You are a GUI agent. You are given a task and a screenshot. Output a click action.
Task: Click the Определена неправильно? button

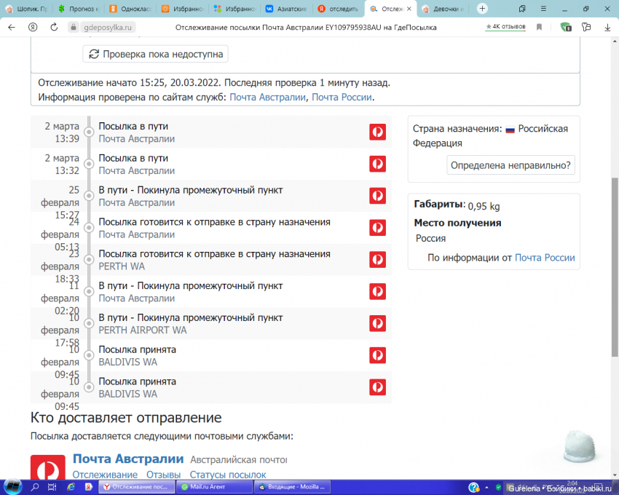[511, 165]
